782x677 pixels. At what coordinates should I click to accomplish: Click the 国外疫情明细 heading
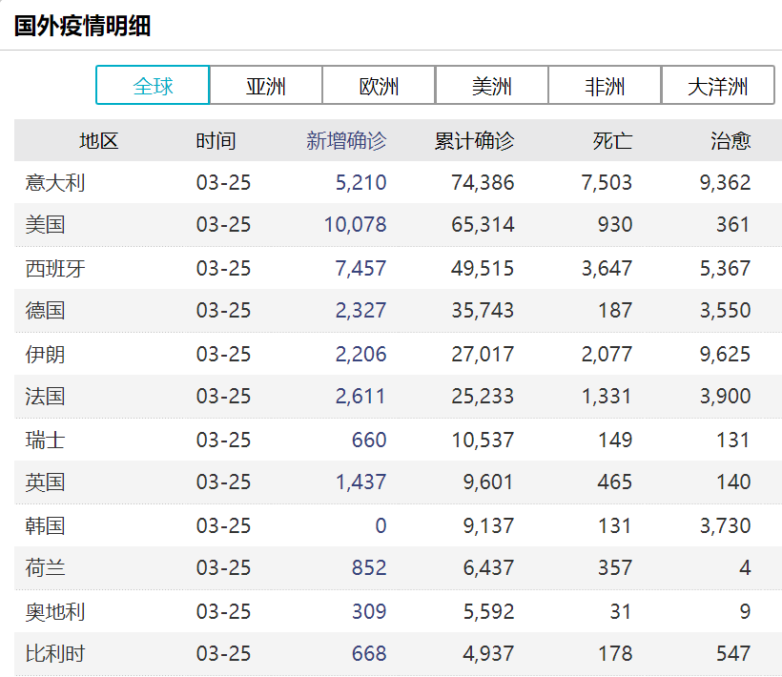point(82,26)
